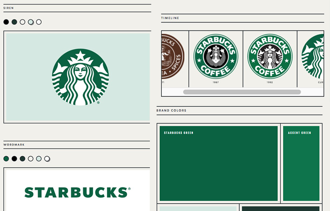Click the light mint brand color block

click(198, 208)
